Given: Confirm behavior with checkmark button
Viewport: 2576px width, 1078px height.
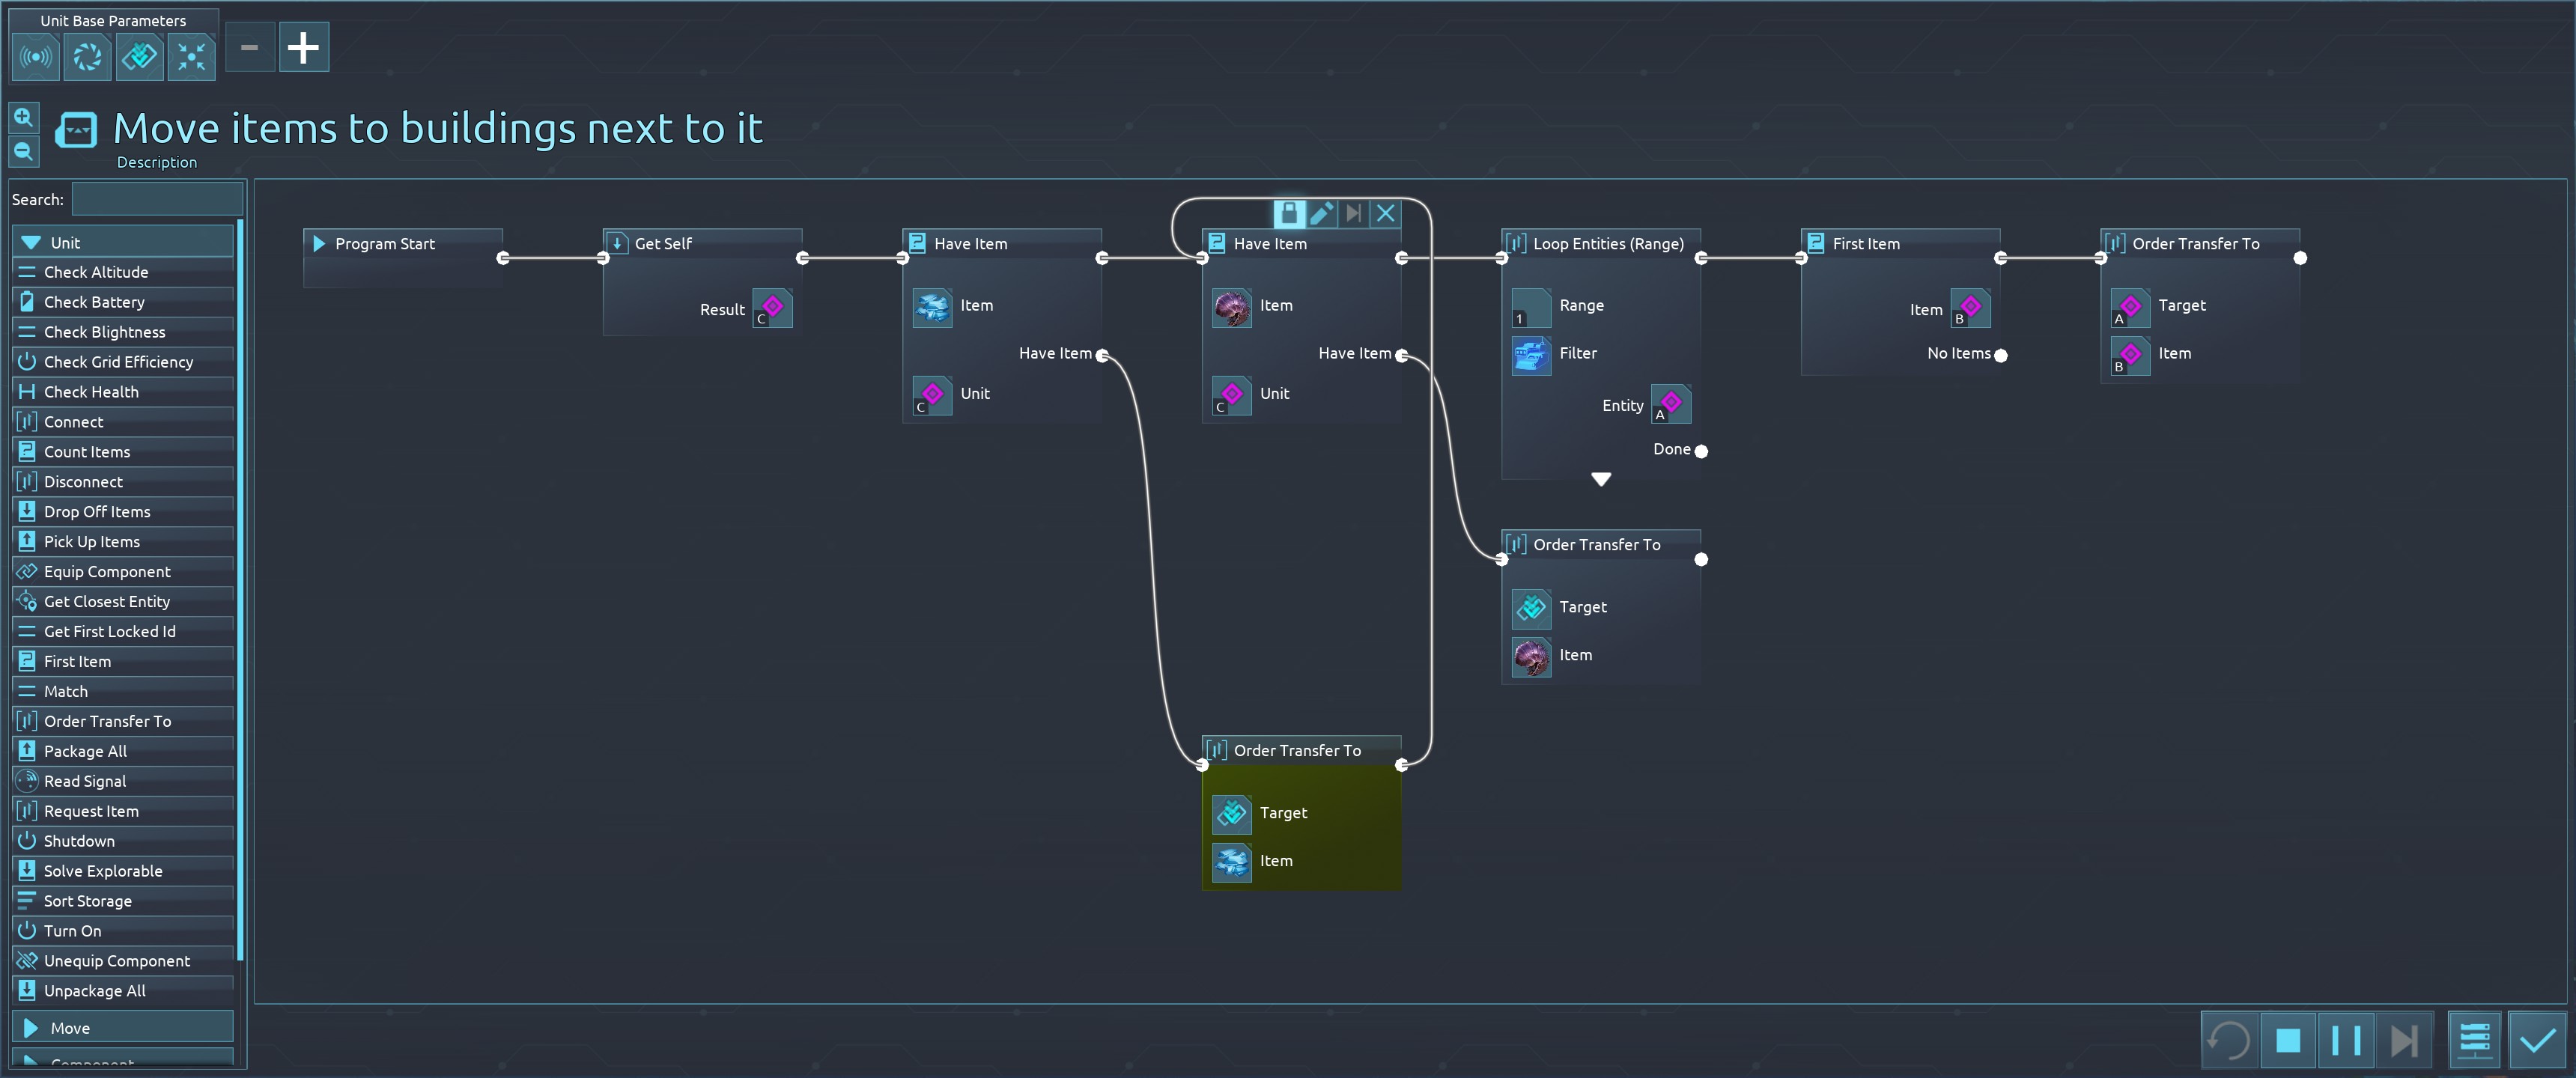Looking at the screenshot, I should point(2537,1040).
